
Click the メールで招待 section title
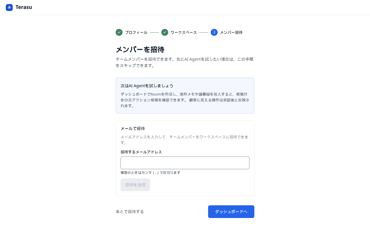click(133, 128)
